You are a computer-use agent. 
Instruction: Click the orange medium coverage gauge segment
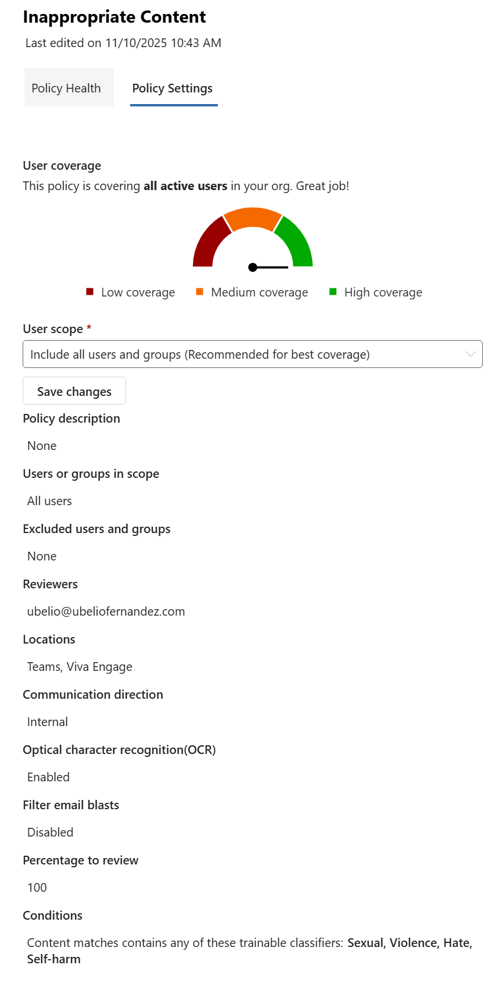tap(253, 217)
